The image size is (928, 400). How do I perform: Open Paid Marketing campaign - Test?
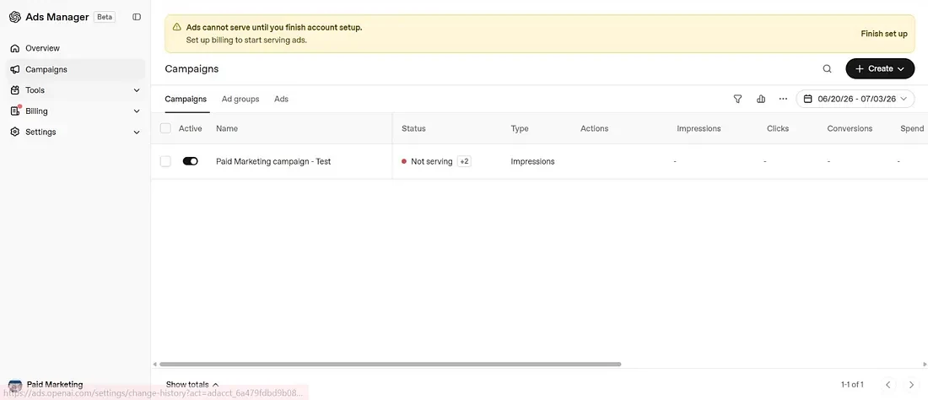pyautogui.click(x=273, y=161)
